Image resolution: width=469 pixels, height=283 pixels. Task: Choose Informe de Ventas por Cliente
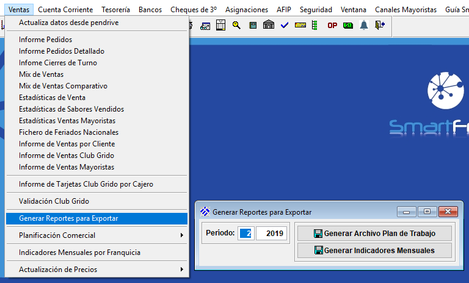67,144
